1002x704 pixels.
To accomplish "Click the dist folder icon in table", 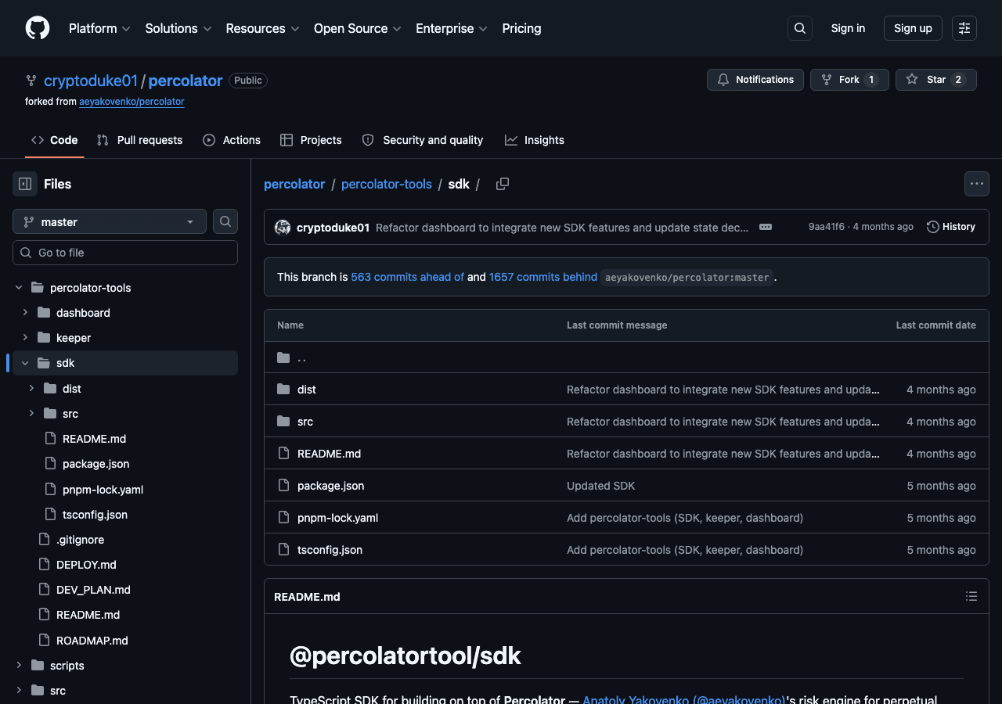I will point(283,390).
